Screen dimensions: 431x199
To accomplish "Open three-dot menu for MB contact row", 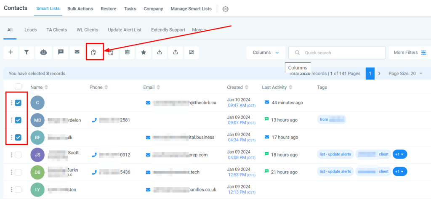I will [11, 120].
